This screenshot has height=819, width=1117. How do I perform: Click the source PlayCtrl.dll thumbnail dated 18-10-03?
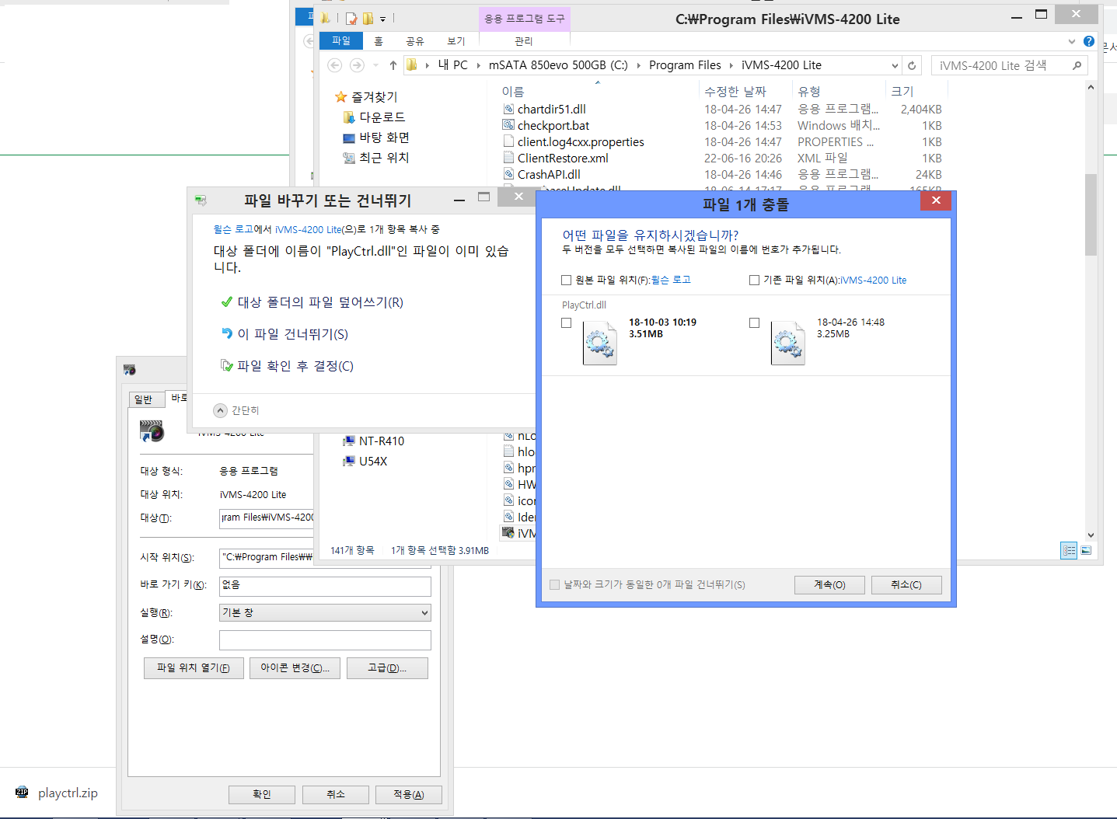coord(599,343)
